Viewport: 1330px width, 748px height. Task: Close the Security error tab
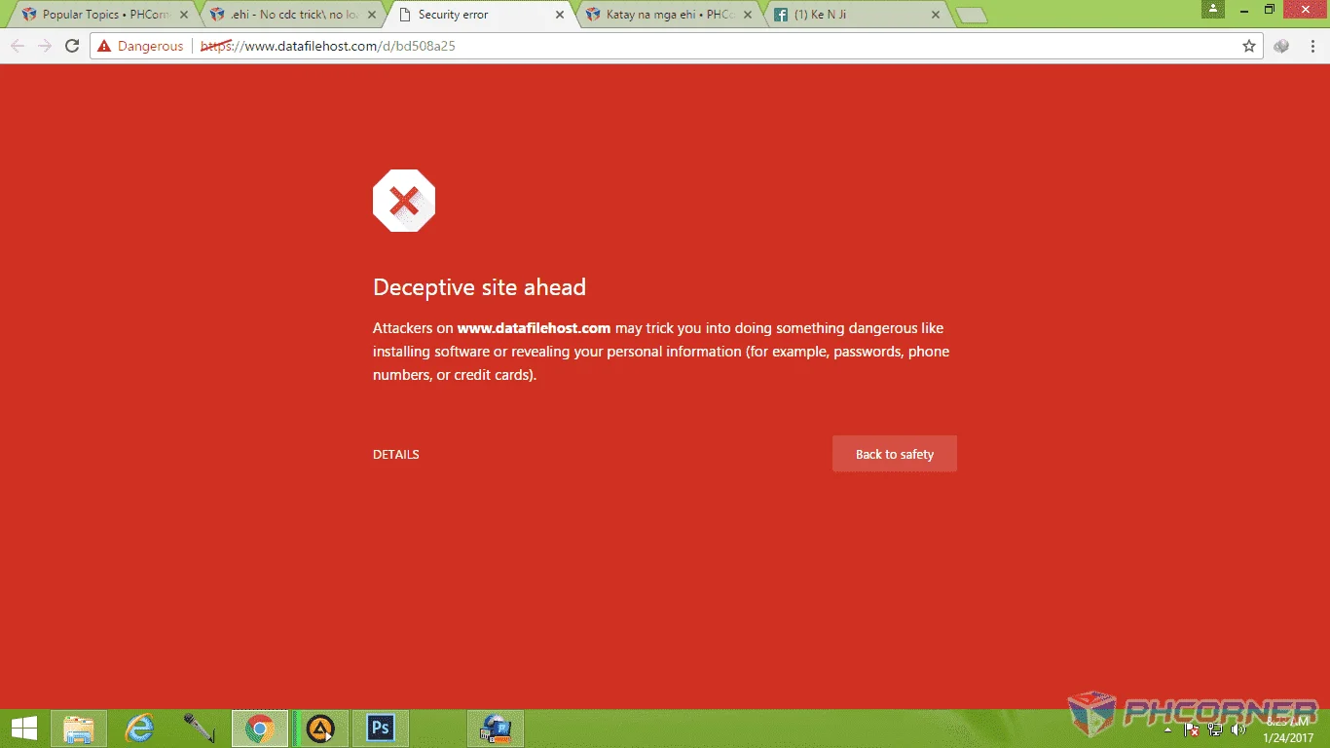point(560,15)
